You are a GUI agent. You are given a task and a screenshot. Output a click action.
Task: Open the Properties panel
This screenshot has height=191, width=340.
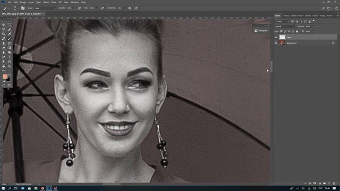coord(261,31)
